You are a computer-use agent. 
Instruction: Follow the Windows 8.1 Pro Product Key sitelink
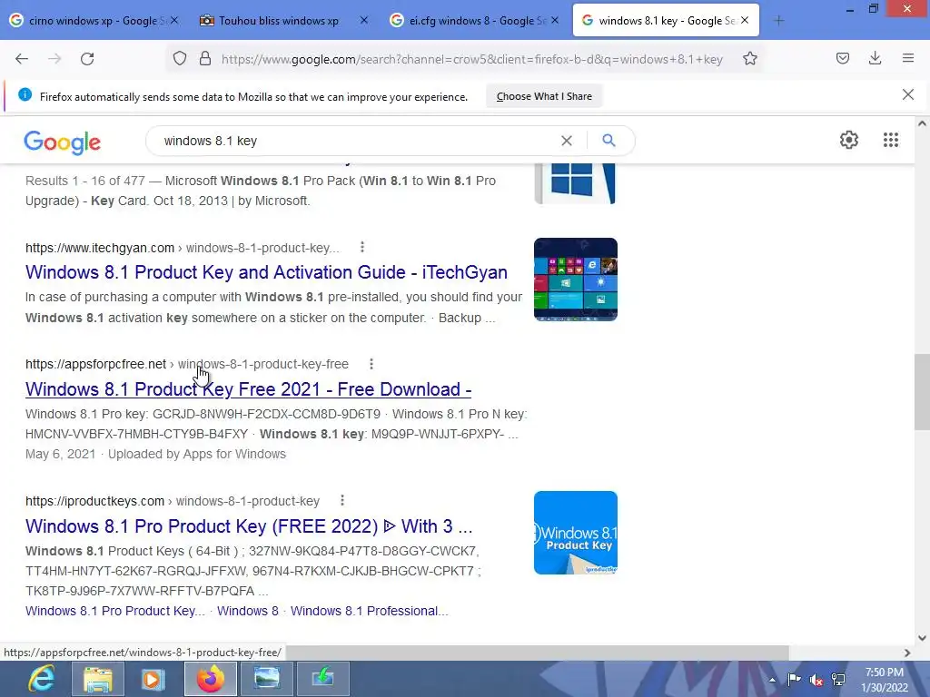[x=115, y=611]
